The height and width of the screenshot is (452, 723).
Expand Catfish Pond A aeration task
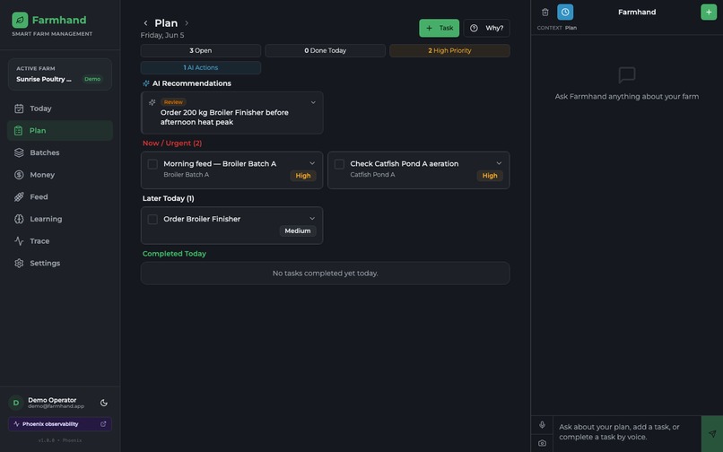(x=499, y=163)
